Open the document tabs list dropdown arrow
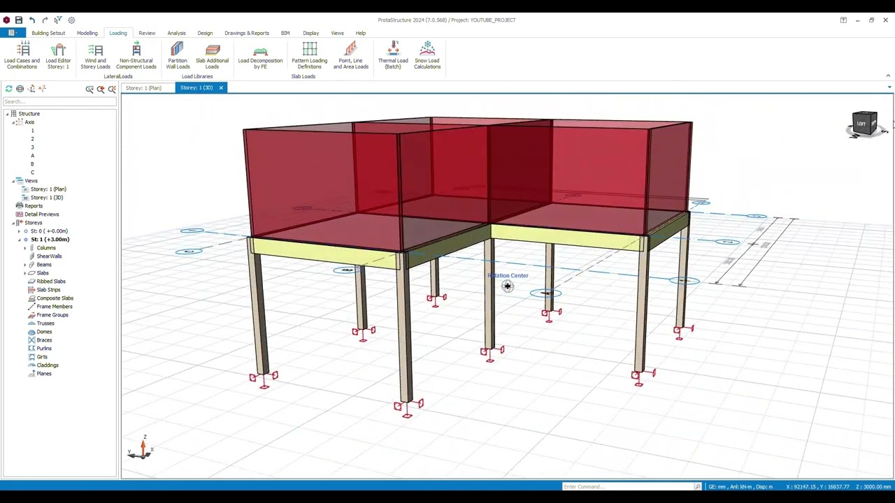The image size is (895, 503). tap(889, 87)
